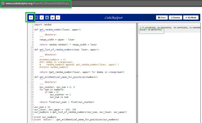202x123 pixels.
Task: Save the code using the disk icon
Action: click(x=37, y=17)
